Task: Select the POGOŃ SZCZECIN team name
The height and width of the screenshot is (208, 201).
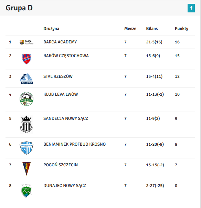Action: tap(61, 165)
